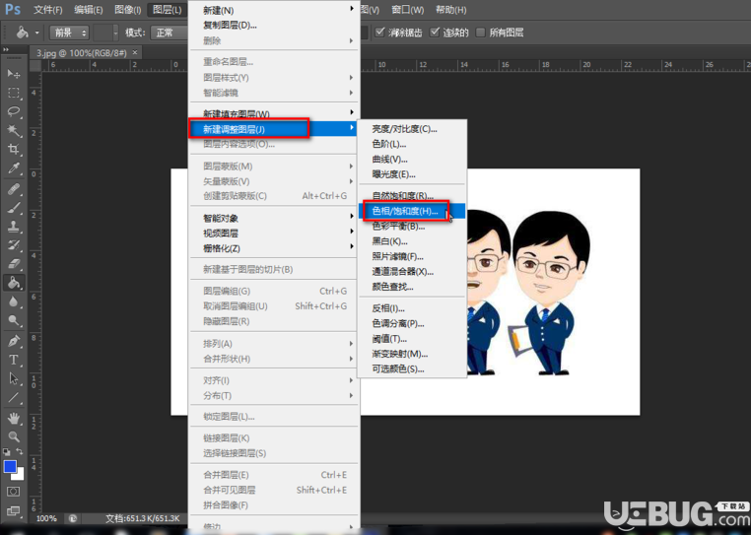Set the white background color swatch
This screenshot has width=751, height=535.
(20, 476)
